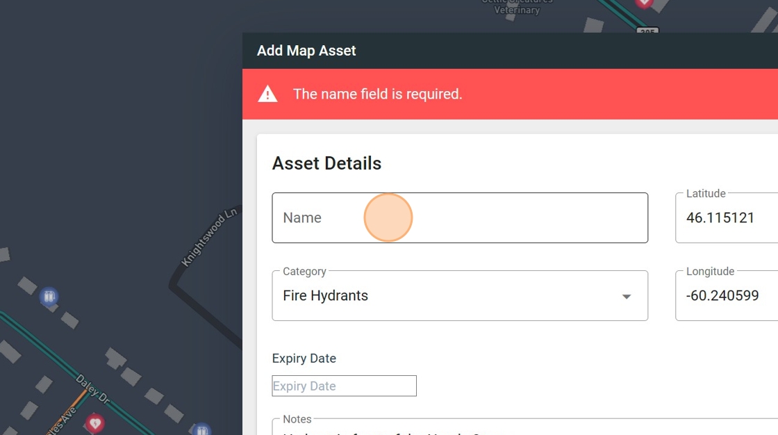Viewport: 778px width, 435px height.
Task: Click the Daley Dr street label
Action: coord(92,390)
